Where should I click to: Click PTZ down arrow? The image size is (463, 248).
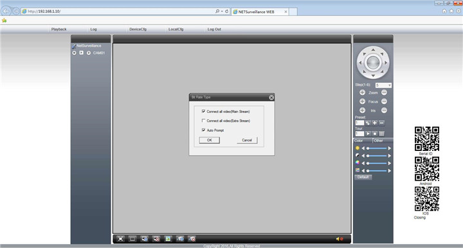pos(373,76)
